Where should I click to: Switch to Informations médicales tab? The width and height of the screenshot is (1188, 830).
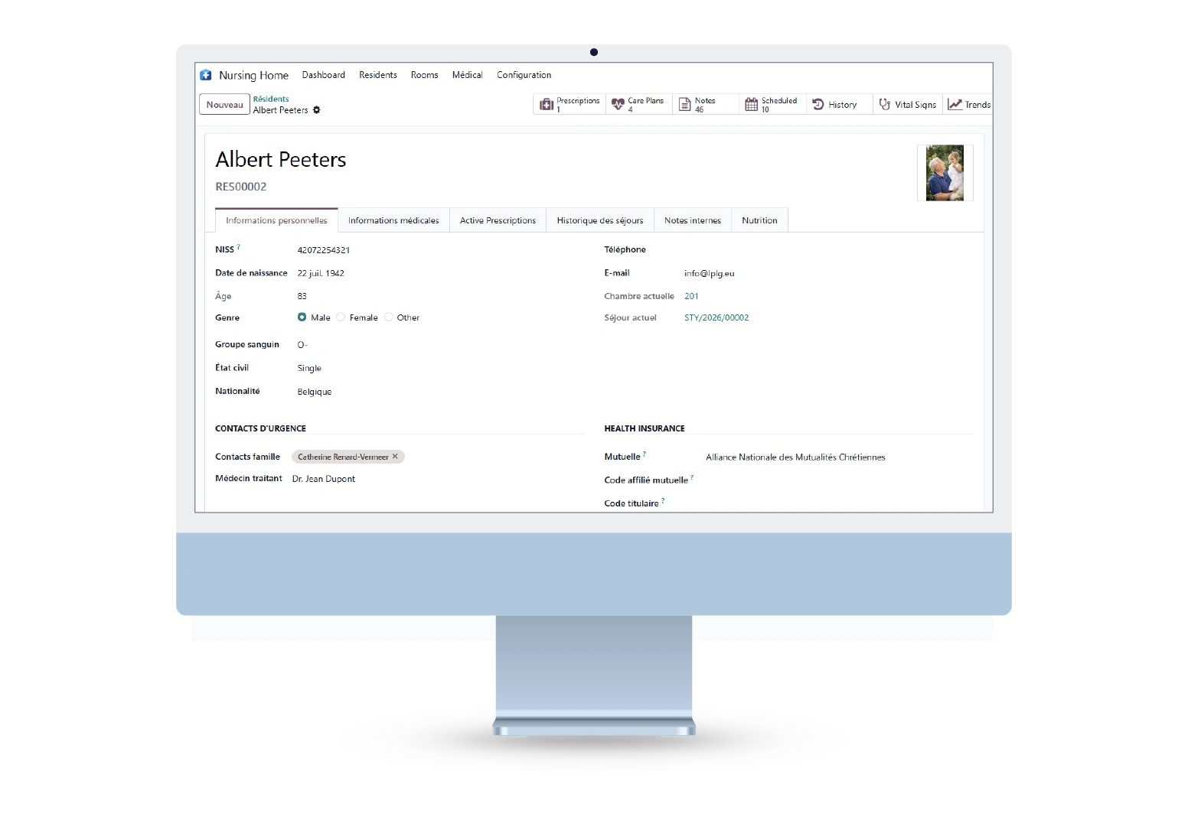393,220
